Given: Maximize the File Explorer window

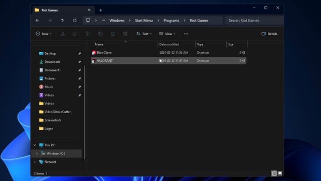Looking at the screenshot, I should coord(266,8).
